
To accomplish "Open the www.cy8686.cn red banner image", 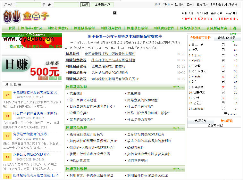I will click(32, 41).
